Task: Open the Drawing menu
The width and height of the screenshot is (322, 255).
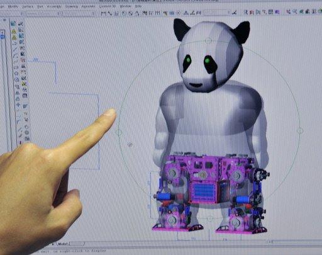Action: click(72, 6)
